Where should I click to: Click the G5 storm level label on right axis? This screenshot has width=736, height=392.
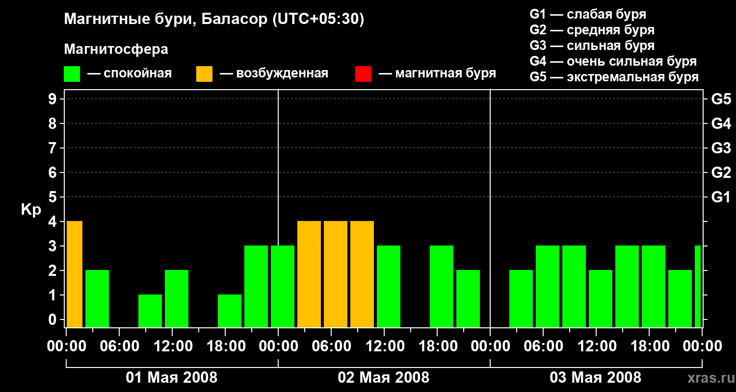click(721, 99)
